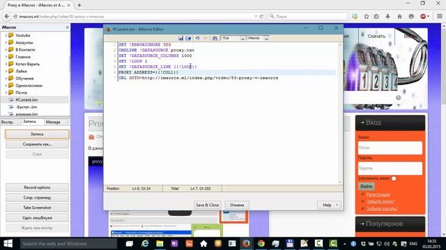Image resolution: width=446 pixels, height=250 pixels.
Task: Expand the Youtube folder
Action: [6, 35]
